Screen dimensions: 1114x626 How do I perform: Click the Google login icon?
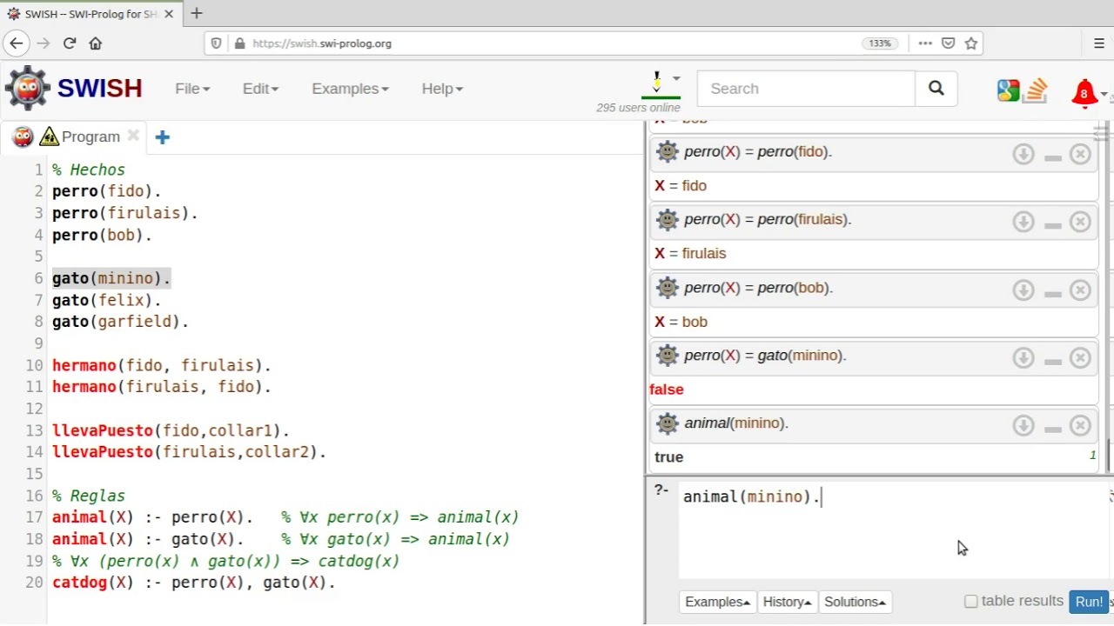coord(1008,90)
